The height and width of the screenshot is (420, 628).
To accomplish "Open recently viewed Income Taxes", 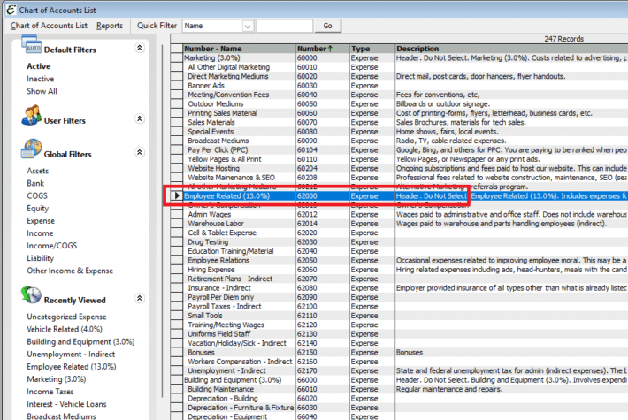I will pos(52,392).
